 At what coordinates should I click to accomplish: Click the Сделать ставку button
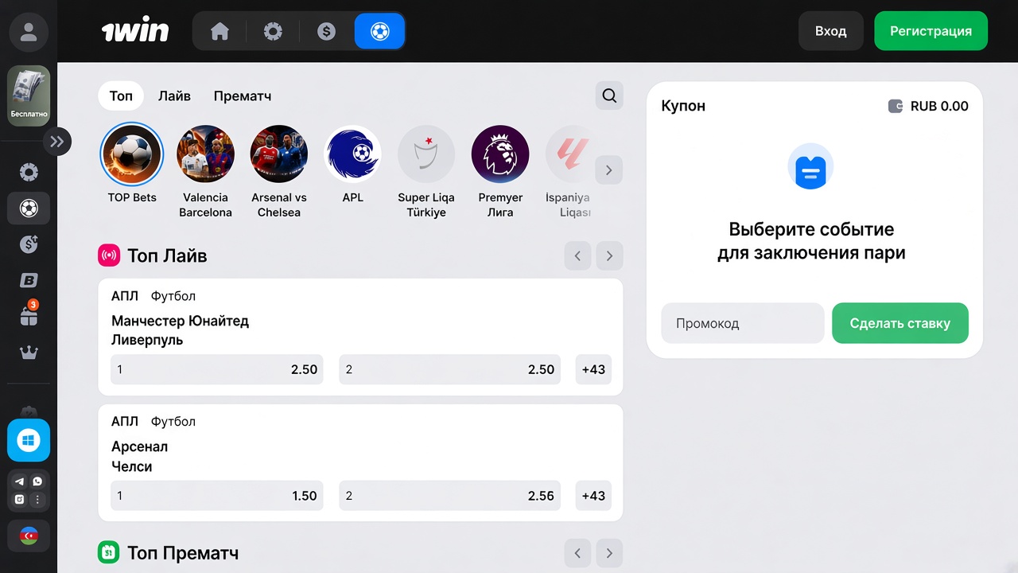900,323
